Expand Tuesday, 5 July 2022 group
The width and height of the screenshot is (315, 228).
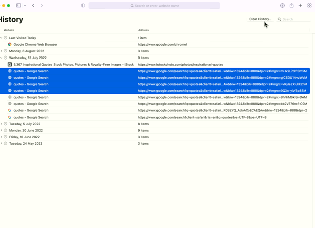(x=1, y=124)
